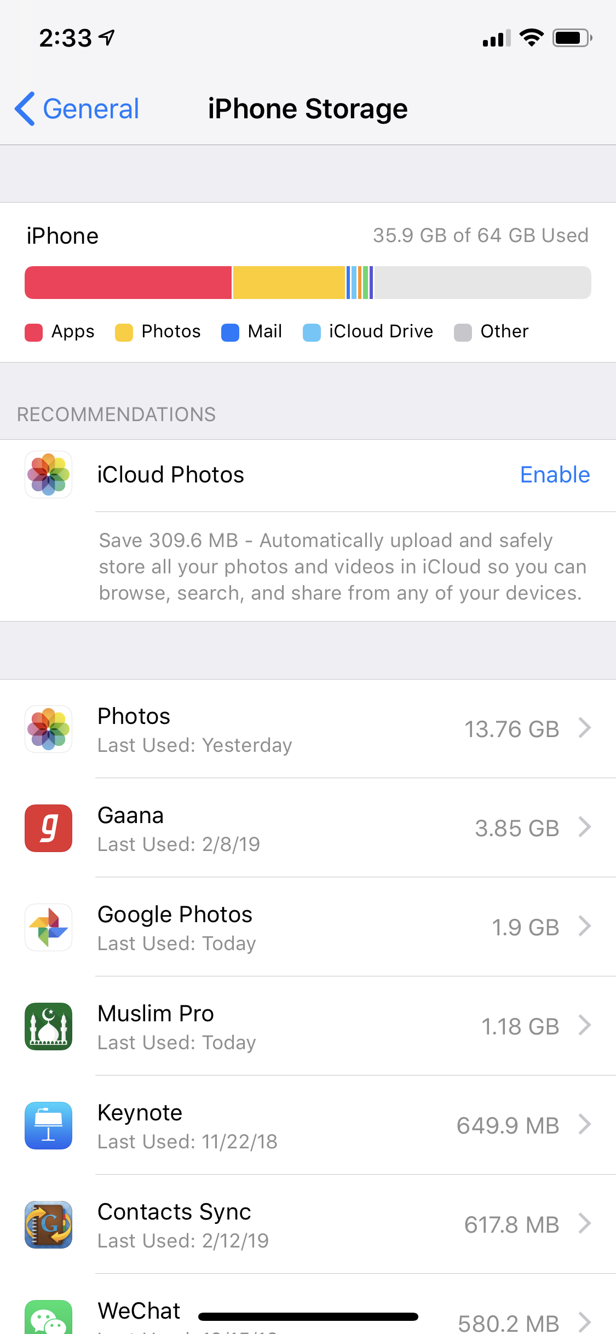
Task: Enable iCloud Photos
Action: point(555,475)
